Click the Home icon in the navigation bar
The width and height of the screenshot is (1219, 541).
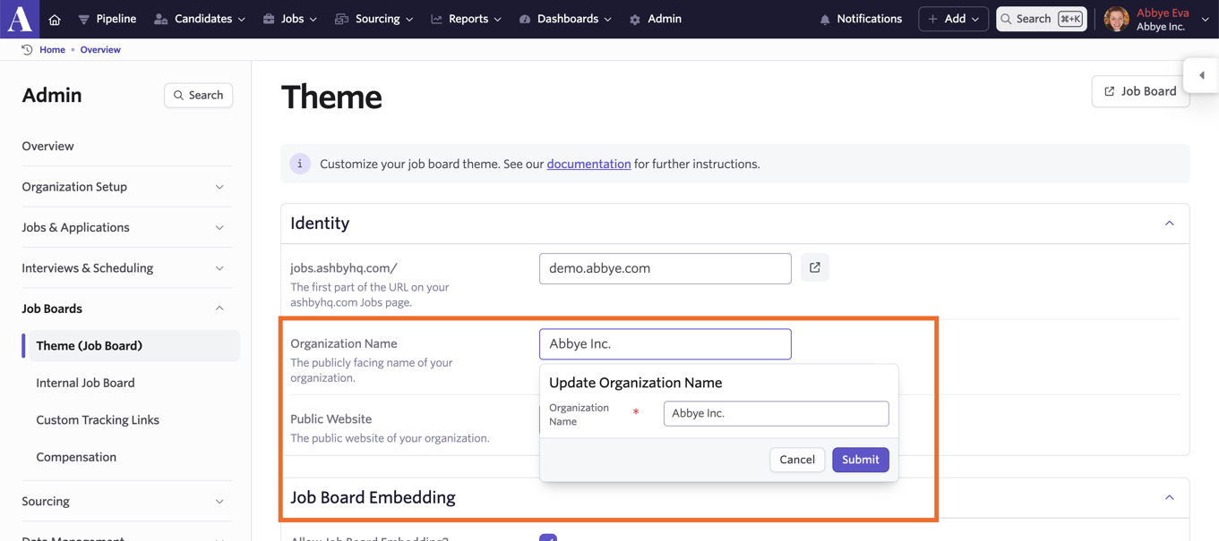click(54, 18)
